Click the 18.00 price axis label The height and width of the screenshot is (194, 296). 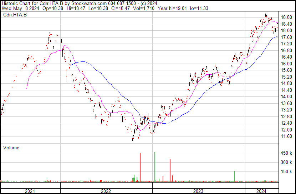click(286, 31)
